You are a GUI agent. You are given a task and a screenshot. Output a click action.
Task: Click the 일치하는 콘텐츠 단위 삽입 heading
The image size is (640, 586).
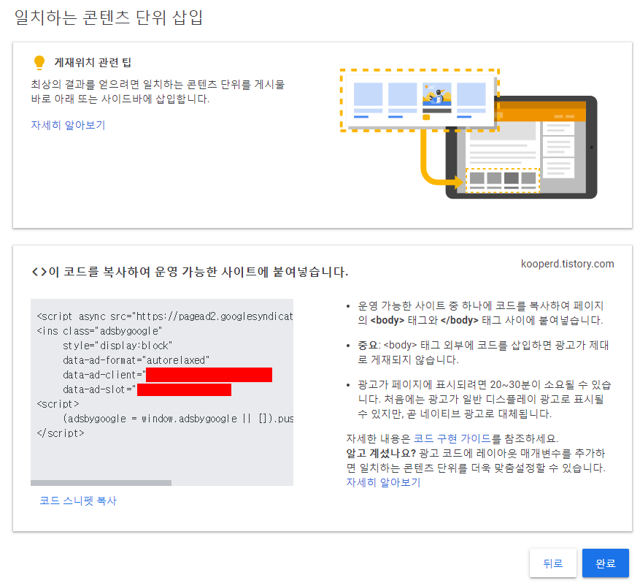[108, 18]
